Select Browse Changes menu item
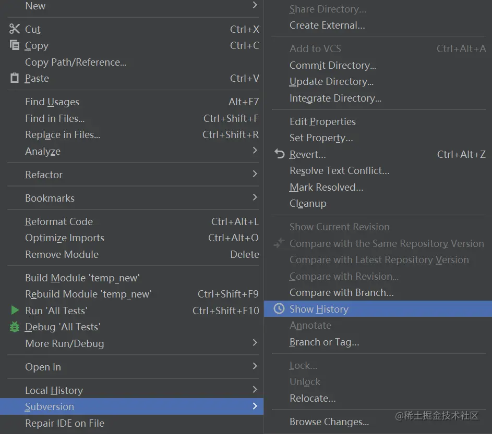Viewport: 492px width, 434px height. point(329,422)
